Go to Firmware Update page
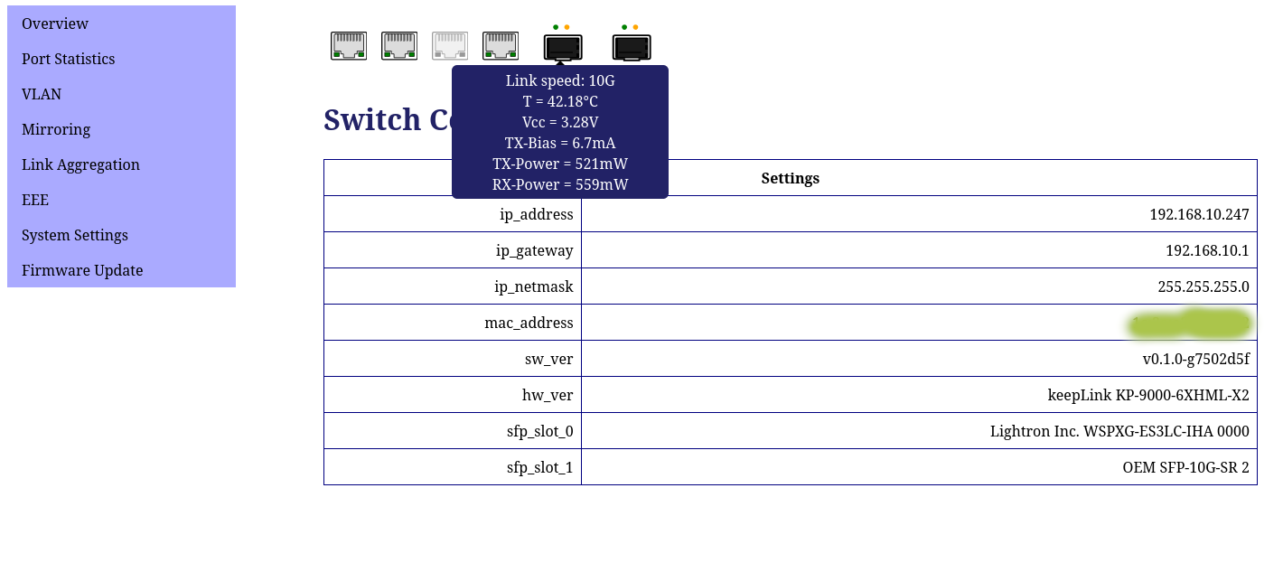The height and width of the screenshot is (563, 1283). coord(121,270)
